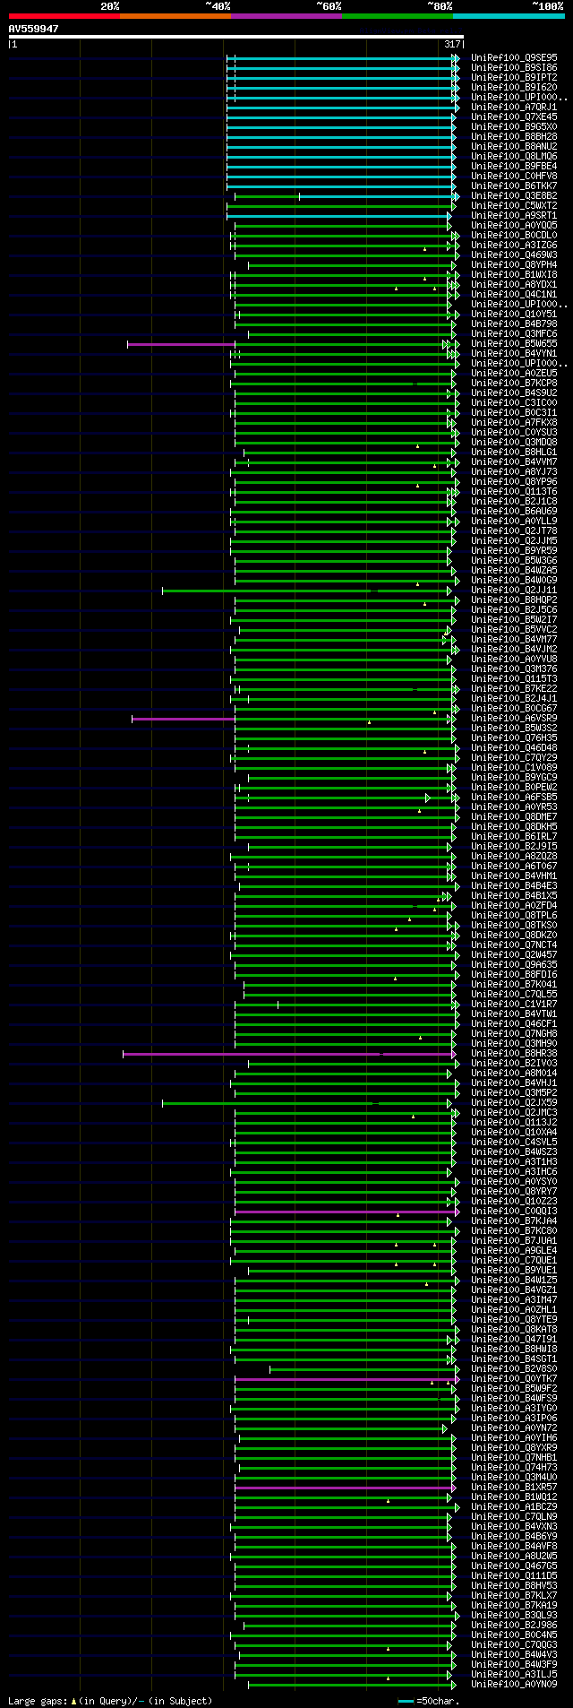Select hit label UniRef100_B4WFS9
The height and width of the screenshot is (1708, 573).
click(514, 1398)
